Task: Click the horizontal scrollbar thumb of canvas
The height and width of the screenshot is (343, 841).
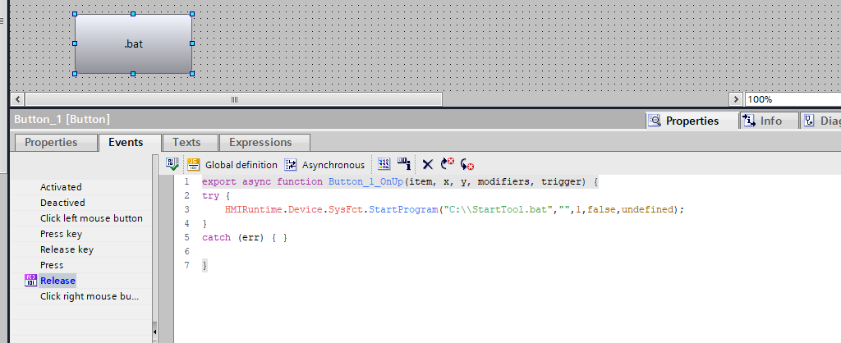Action: tap(234, 99)
